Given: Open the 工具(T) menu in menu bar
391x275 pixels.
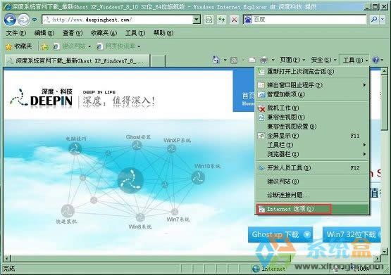Looking at the screenshot, I should (135, 33).
